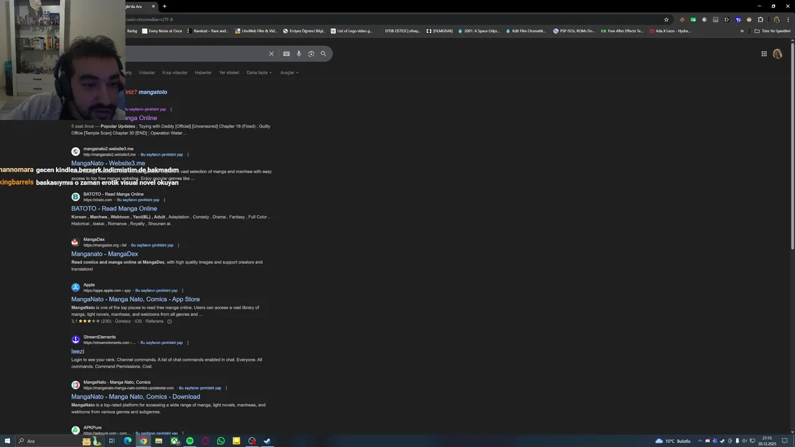Open the Google account avatar on page

tap(778, 54)
